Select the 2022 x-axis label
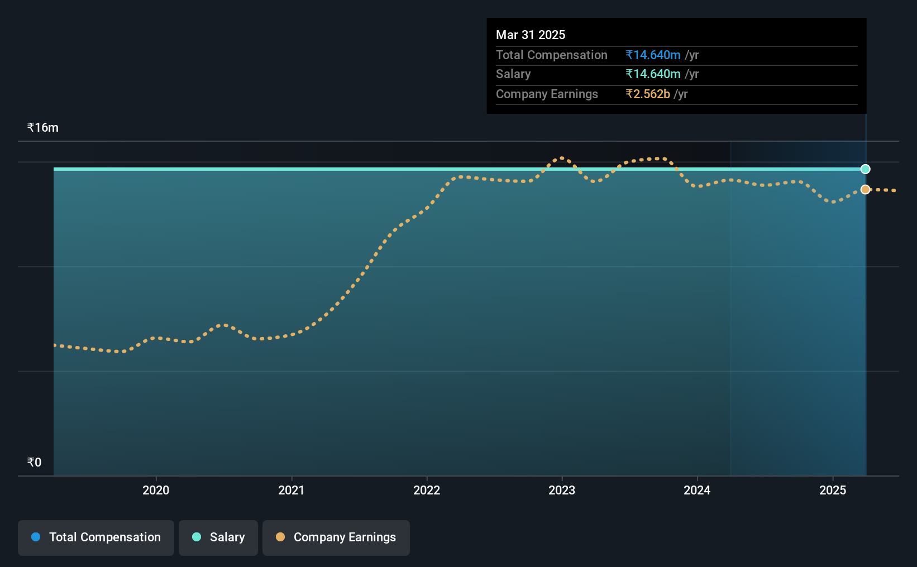The image size is (917, 567). [427, 490]
